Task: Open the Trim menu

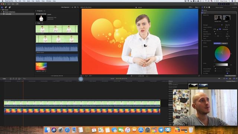Action: pyautogui.click(x=24, y=1)
